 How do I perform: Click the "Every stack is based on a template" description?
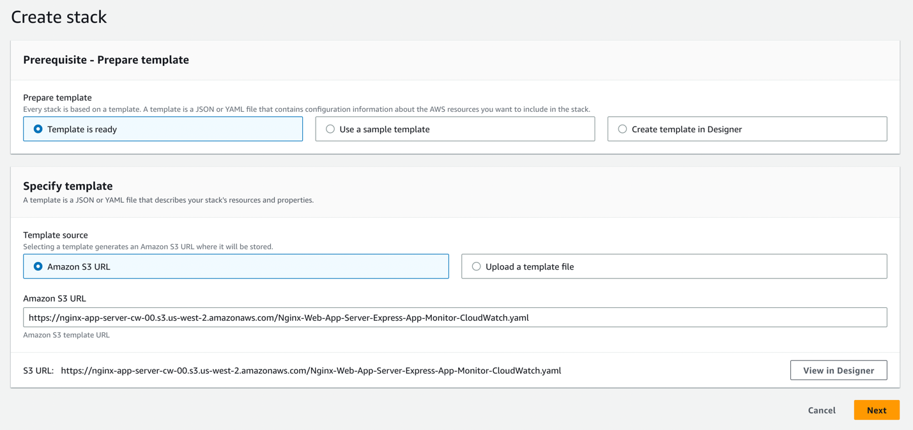[306, 109]
